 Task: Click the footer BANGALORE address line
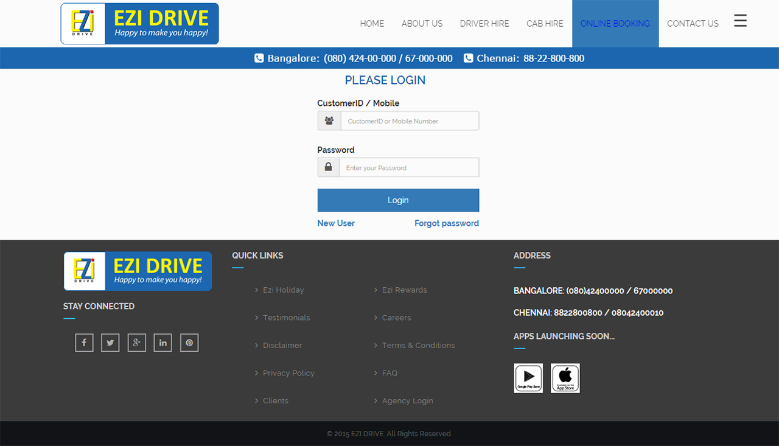pyautogui.click(x=593, y=291)
